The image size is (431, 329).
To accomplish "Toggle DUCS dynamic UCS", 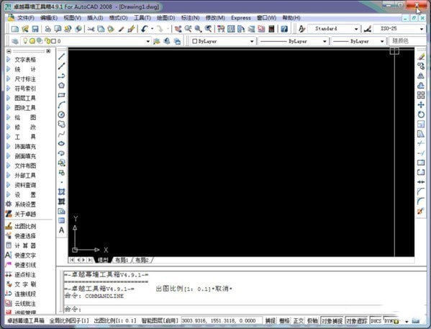I will (376, 321).
